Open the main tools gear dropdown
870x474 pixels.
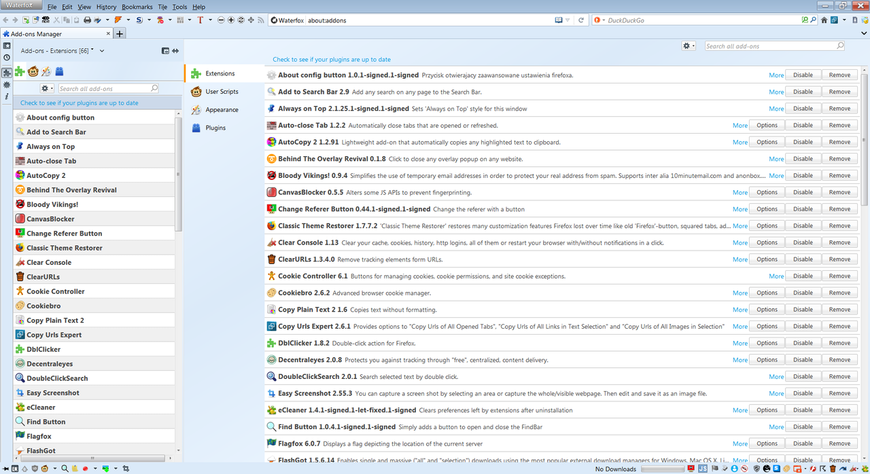[x=689, y=45]
